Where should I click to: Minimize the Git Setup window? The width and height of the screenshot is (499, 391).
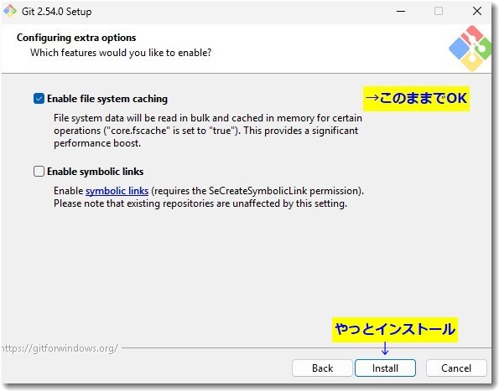pos(401,11)
